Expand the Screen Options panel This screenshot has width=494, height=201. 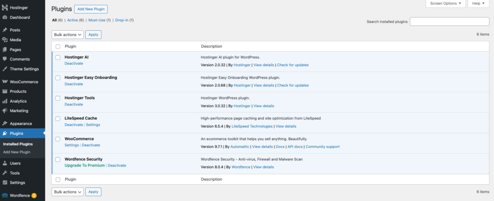coord(445,3)
